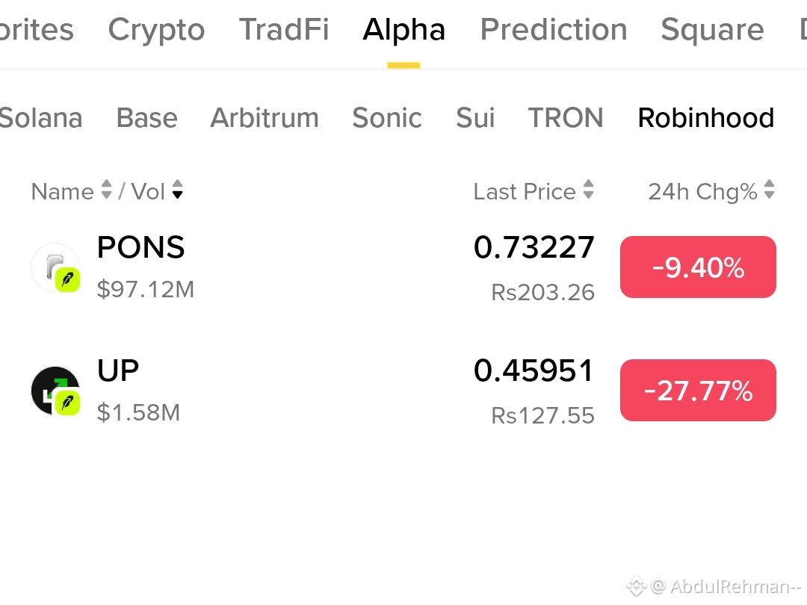
Task: Sort list by Vol arrows
Action: pyautogui.click(x=178, y=189)
